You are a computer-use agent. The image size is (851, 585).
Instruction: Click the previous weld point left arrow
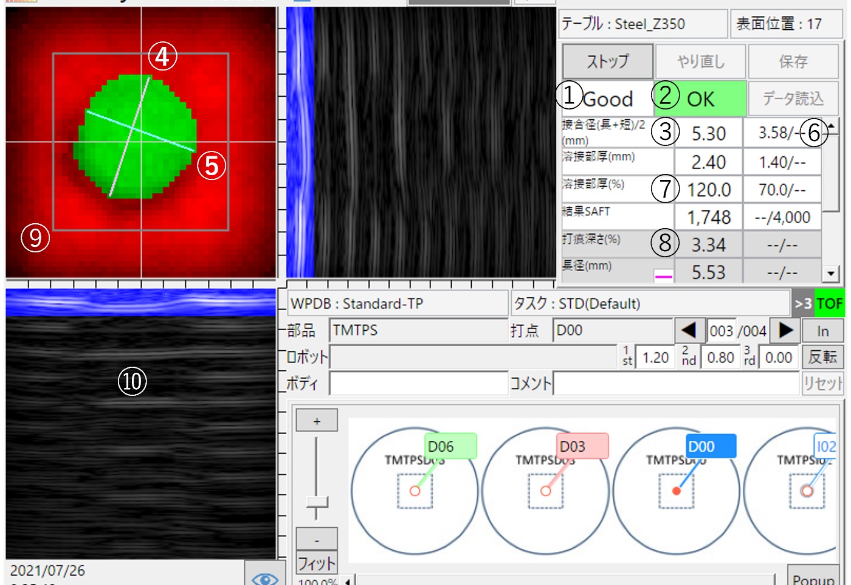pos(689,330)
